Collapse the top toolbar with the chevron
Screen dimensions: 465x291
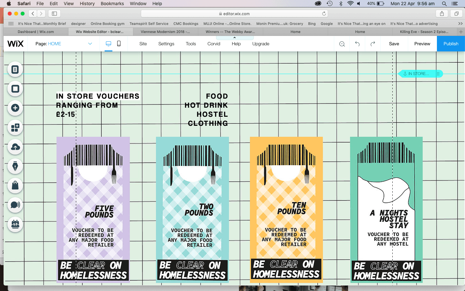234,38
